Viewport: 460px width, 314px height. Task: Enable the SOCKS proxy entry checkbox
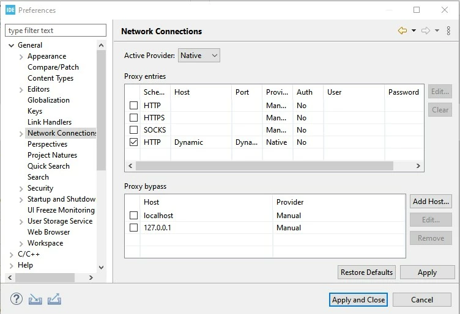[133, 130]
